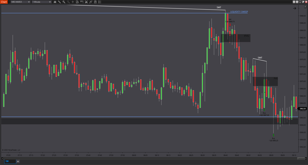308x165 pixels.
Task: Select the crosshair cursor tool
Action: pyautogui.click(x=73, y=2)
